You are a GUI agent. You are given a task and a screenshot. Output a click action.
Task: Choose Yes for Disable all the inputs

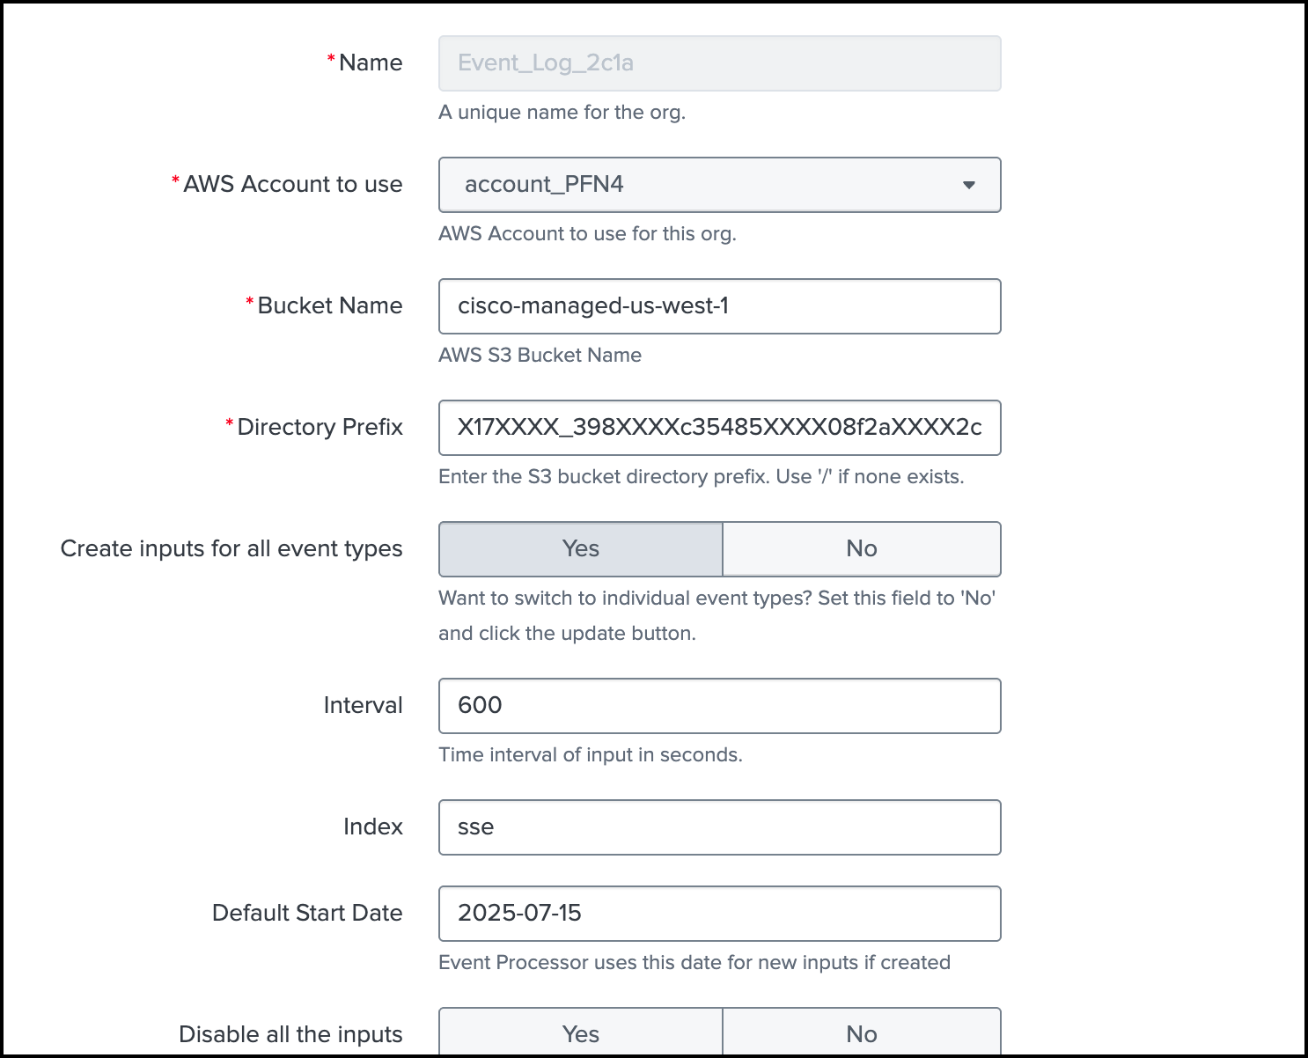coord(581,1033)
